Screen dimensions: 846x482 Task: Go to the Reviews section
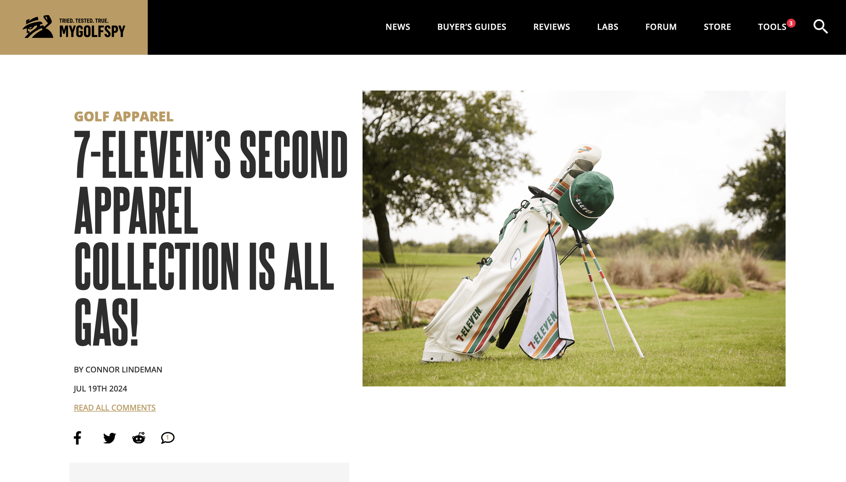coord(551,27)
